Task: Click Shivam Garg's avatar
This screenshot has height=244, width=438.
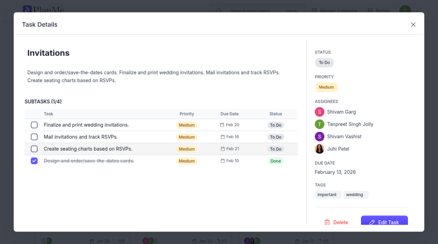Action: (x=320, y=112)
